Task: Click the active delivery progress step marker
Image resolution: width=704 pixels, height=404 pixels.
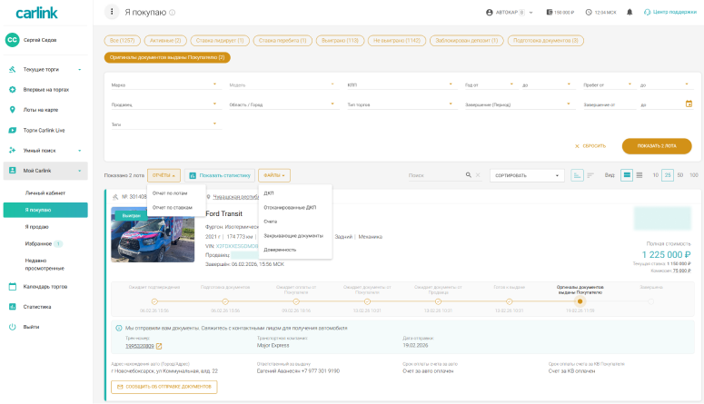Action: pyautogui.click(x=580, y=301)
